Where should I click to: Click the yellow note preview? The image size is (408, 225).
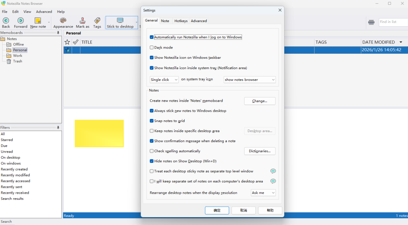point(99,133)
